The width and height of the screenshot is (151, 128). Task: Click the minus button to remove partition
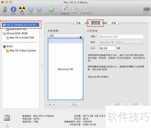(54, 104)
